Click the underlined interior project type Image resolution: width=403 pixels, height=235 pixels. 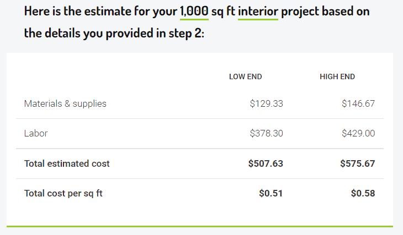coord(258,12)
